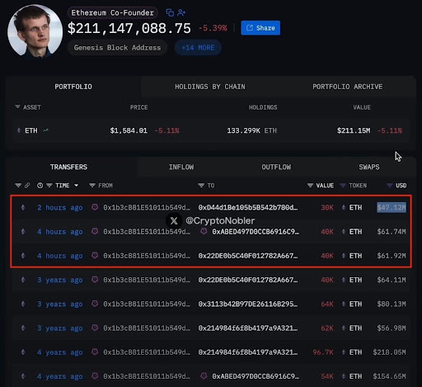422x387 pixels.
Task: Click the filter icon beside TIME
Action: 49,186
